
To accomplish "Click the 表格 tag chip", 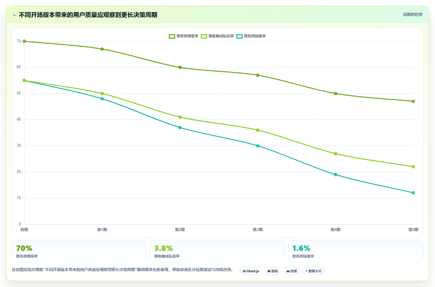I will click(x=273, y=271).
